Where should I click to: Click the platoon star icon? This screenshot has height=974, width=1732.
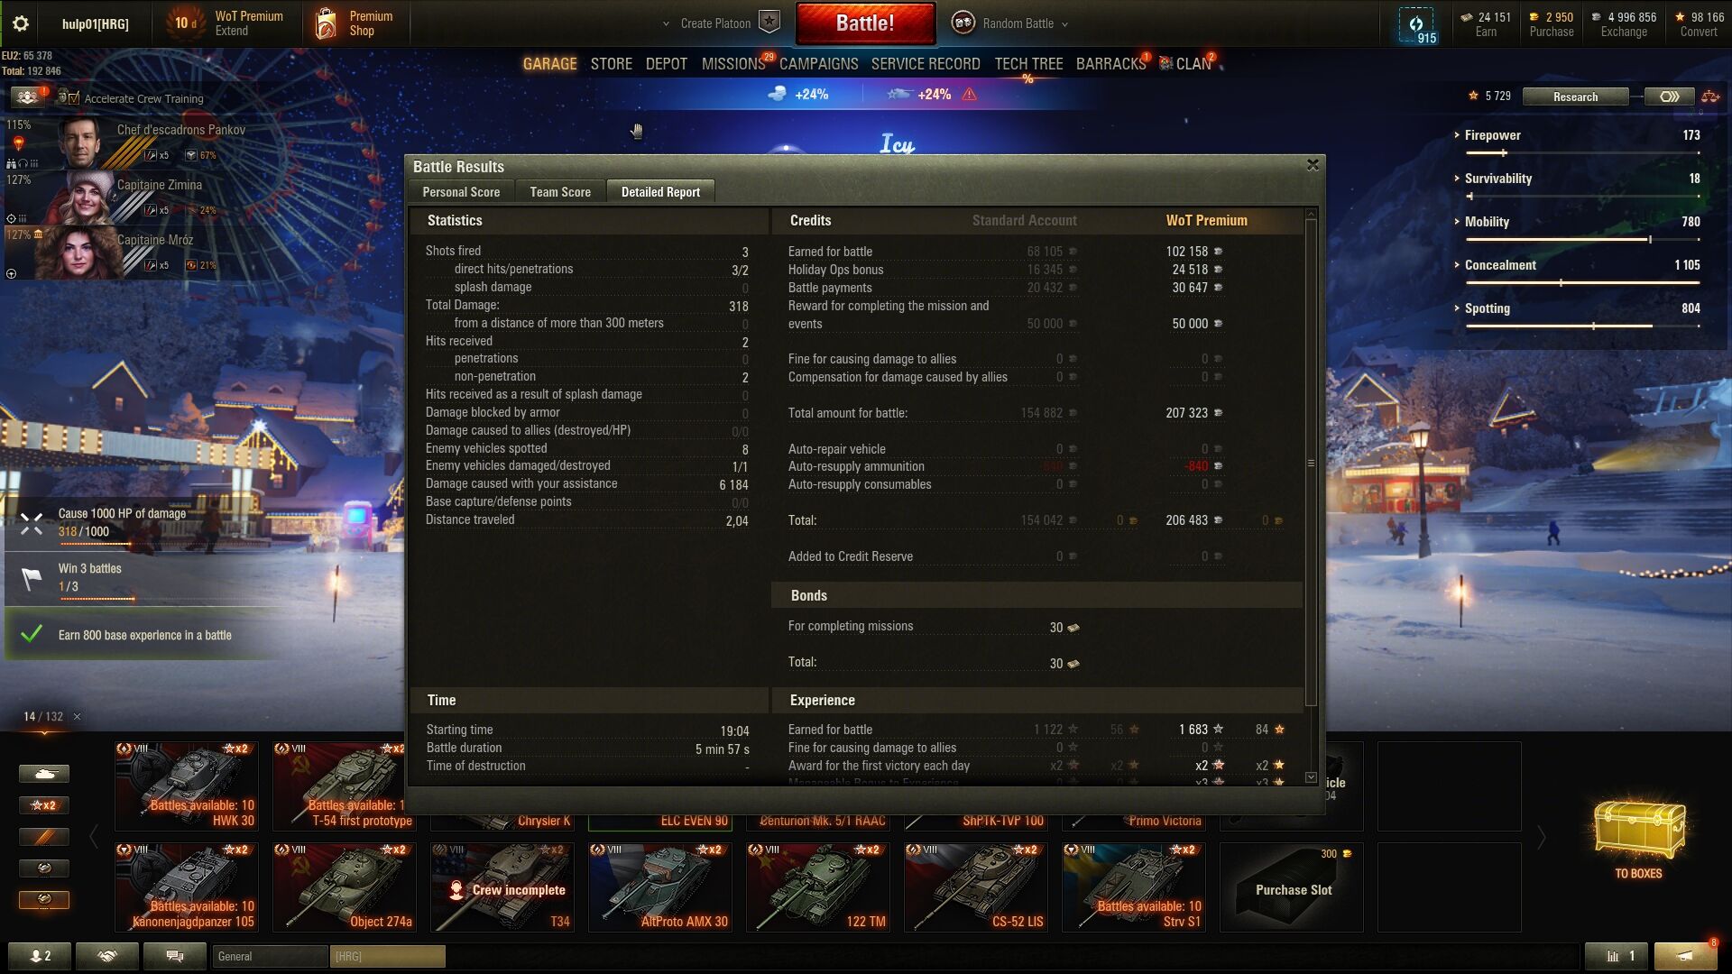point(769,23)
